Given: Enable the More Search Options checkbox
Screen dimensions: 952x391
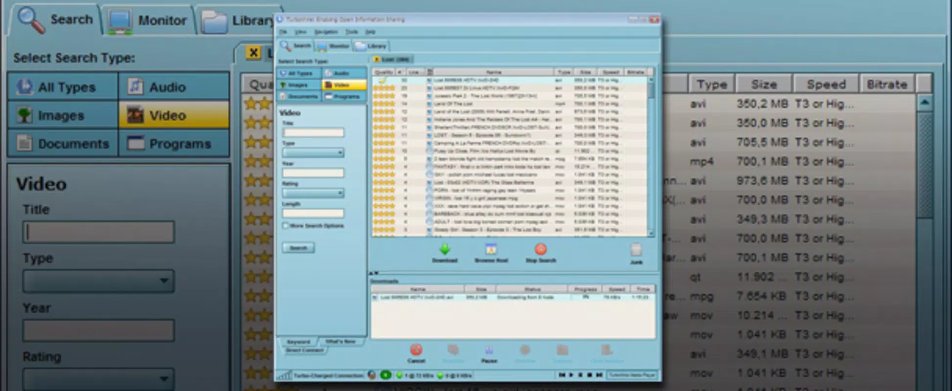Looking at the screenshot, I should pos(285,226).
